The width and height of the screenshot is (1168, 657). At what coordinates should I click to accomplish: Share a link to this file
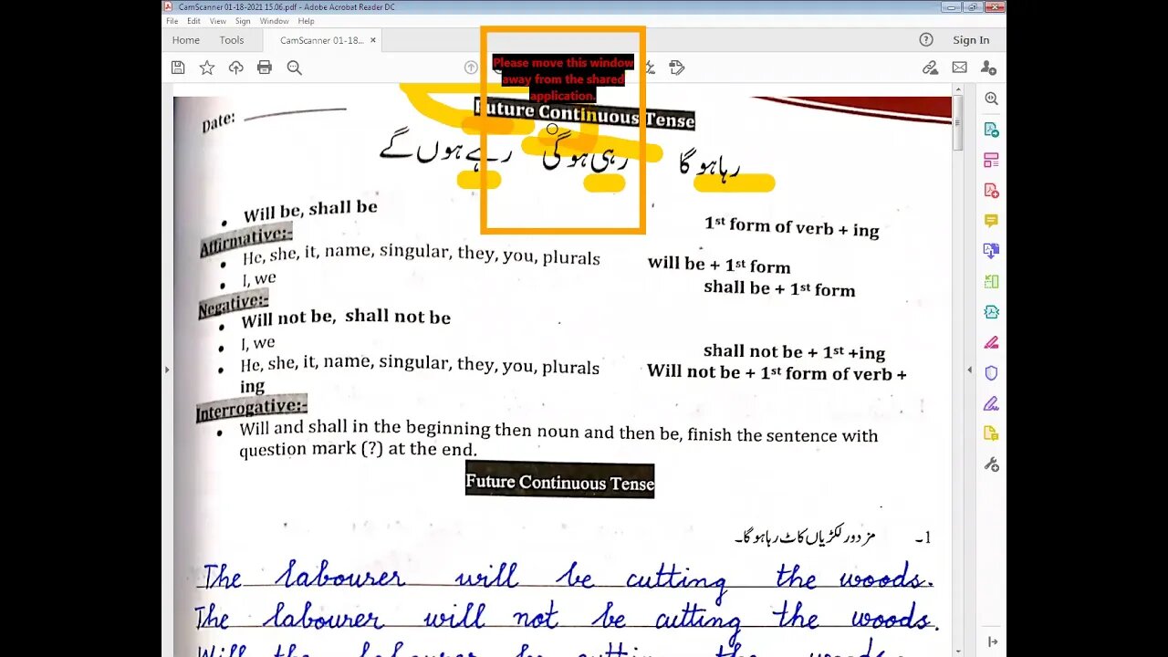pyautogui.click(x=930, y=68)
